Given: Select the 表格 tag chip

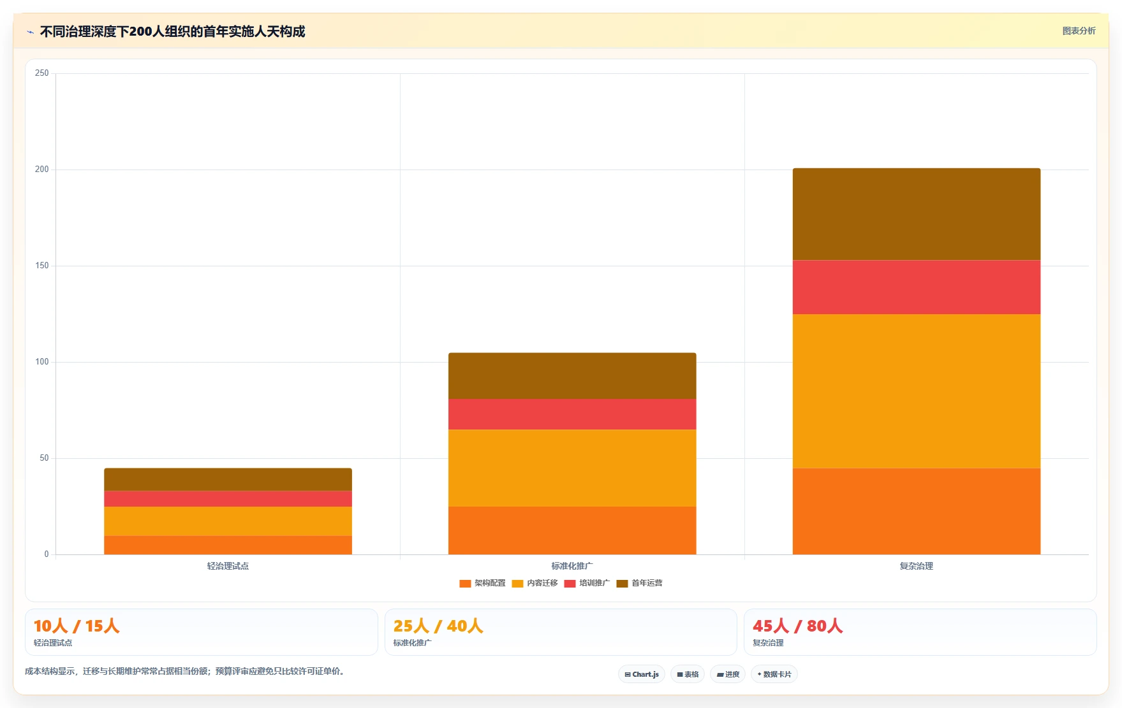Looking at the screenshot, I should click(688, 674).
